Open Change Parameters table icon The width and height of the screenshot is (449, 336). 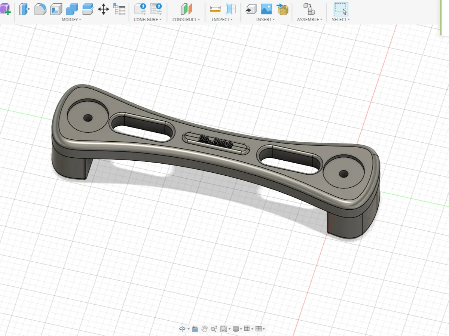click(x=119, y=9)
